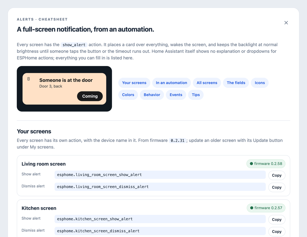Image resolution: width=307 pixels, height=237 pixels.
Task: Click esphome.living_room_screen_dismiss_alert code field
Action: coord(160,187)
